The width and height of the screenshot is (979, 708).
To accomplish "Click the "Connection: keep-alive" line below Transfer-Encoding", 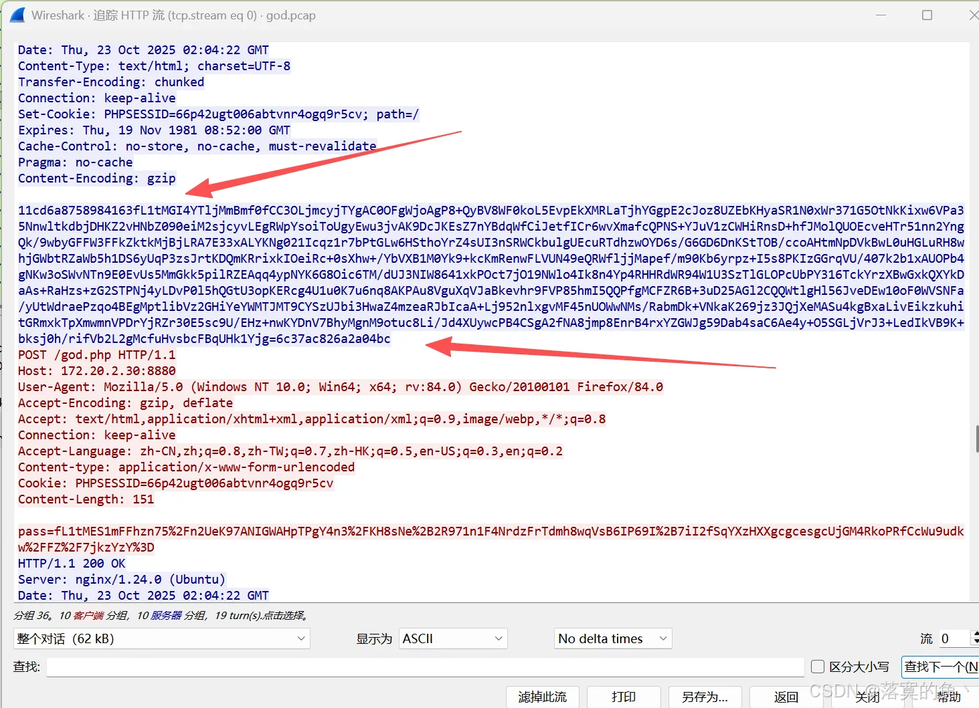I will pyautogui.click(x=96, y=98).
